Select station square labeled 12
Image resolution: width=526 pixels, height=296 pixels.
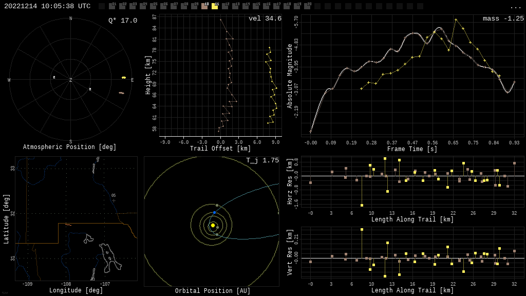225,6
